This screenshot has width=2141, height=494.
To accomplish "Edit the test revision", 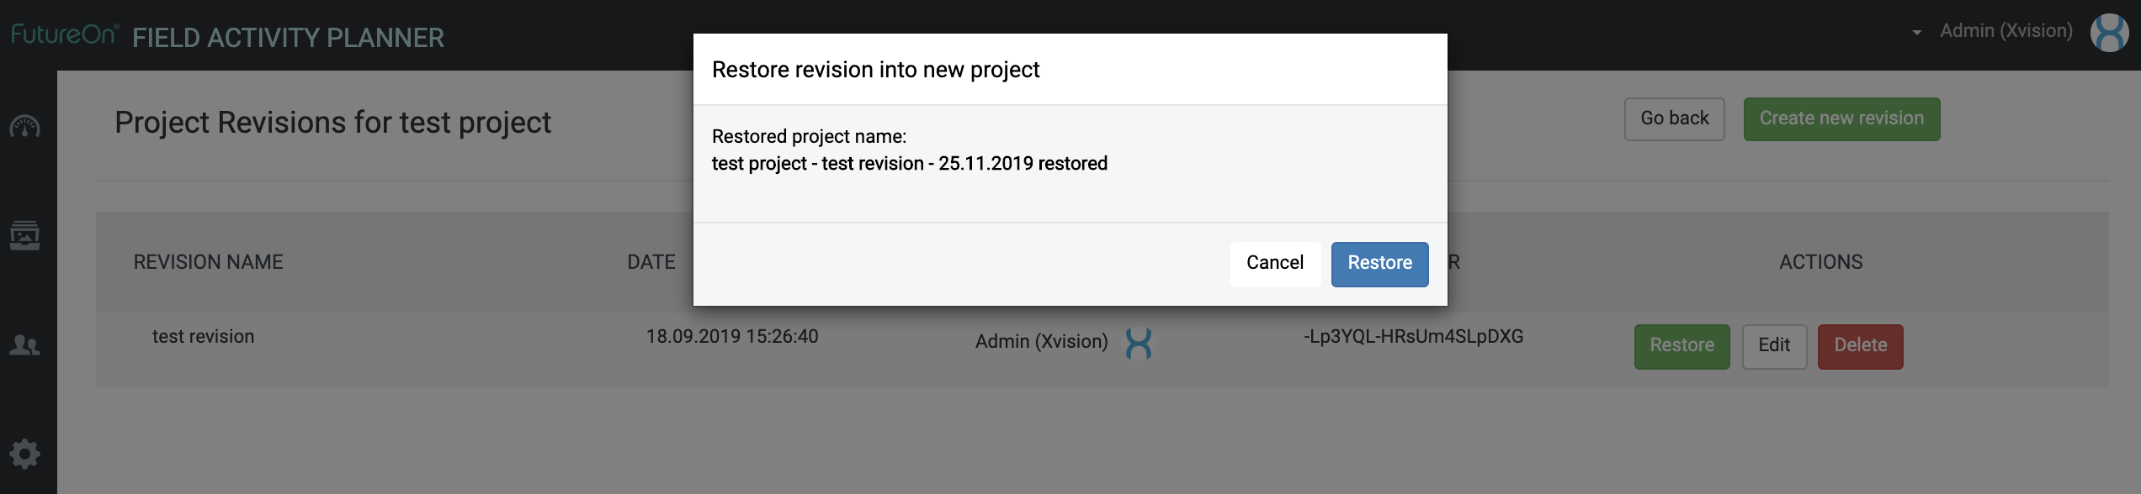I will pyautogui.click(x=1774, y=345).
